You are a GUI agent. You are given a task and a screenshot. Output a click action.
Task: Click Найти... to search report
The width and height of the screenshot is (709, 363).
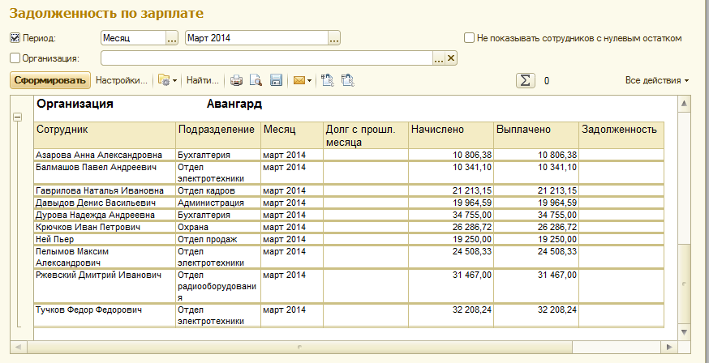(202, 80)
